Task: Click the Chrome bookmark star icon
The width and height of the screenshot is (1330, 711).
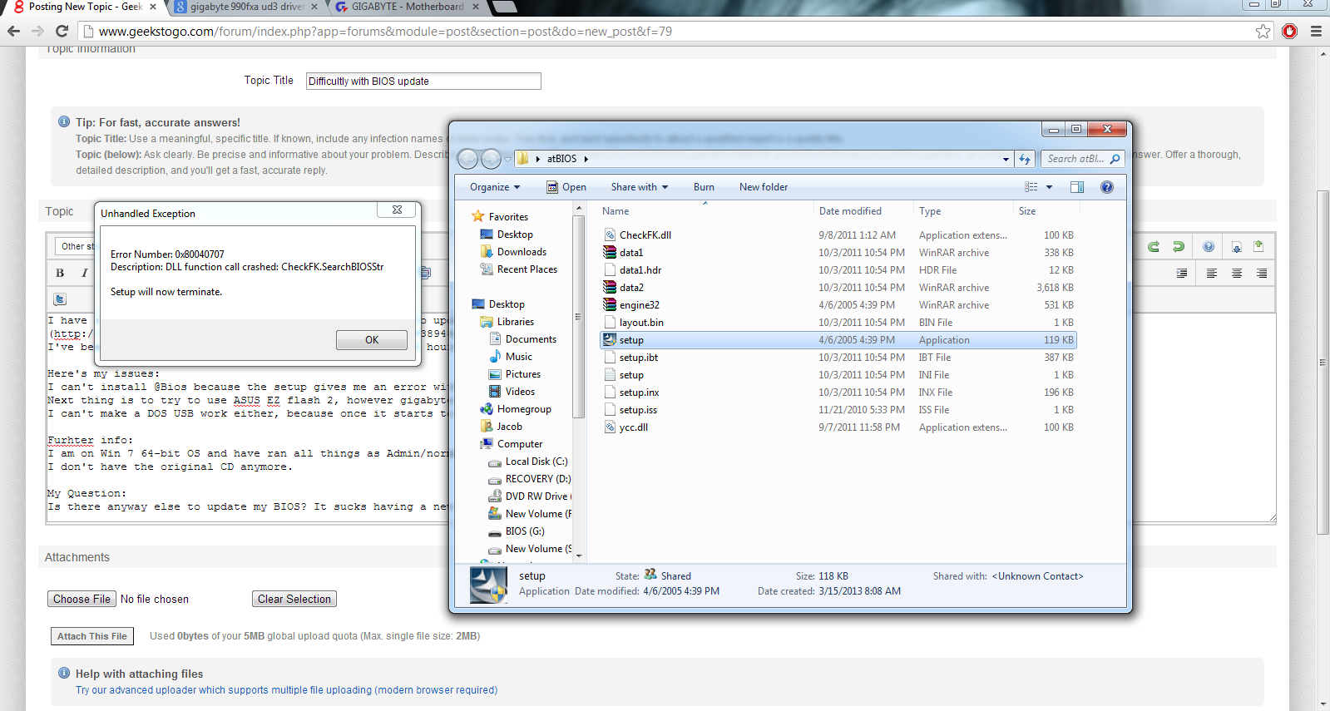Action: click(x=1263, y=31)
